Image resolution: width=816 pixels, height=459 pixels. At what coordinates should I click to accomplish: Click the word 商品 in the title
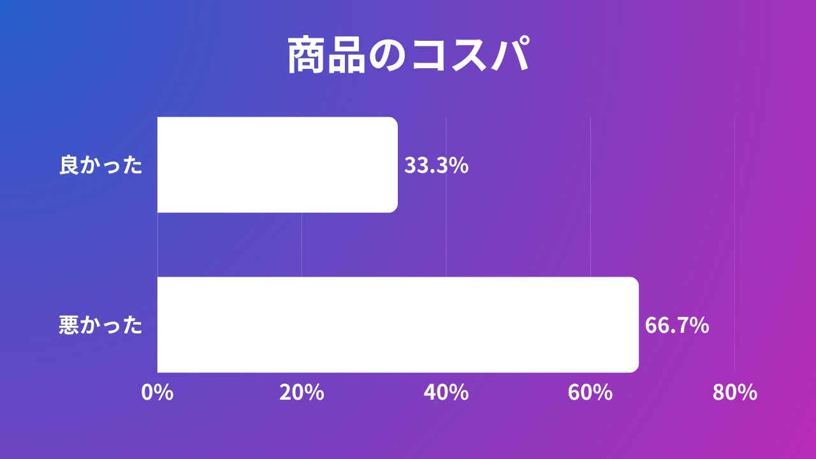click(x=326, y=56)
